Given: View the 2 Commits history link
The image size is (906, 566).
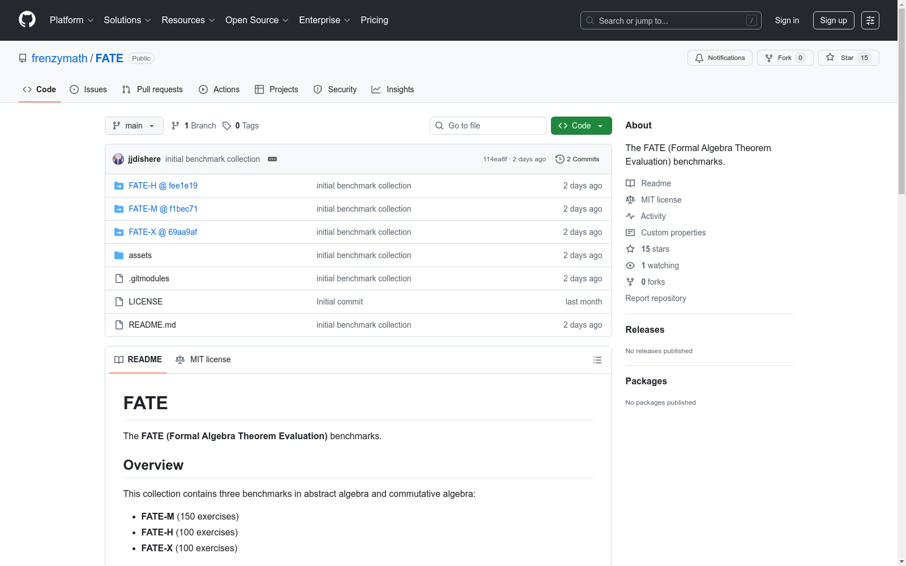Looking at the screenshot, I should tap(578, 159).
